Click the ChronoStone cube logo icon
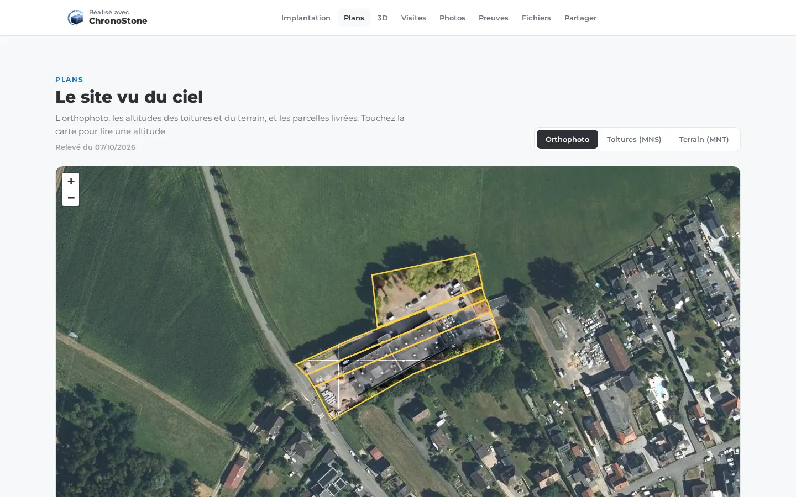 (x=75, y=18)
